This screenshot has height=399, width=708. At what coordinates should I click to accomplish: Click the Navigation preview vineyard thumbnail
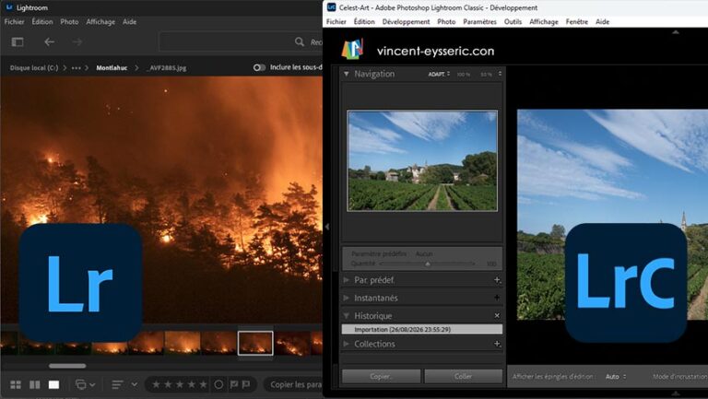click(x=422, y=160)
